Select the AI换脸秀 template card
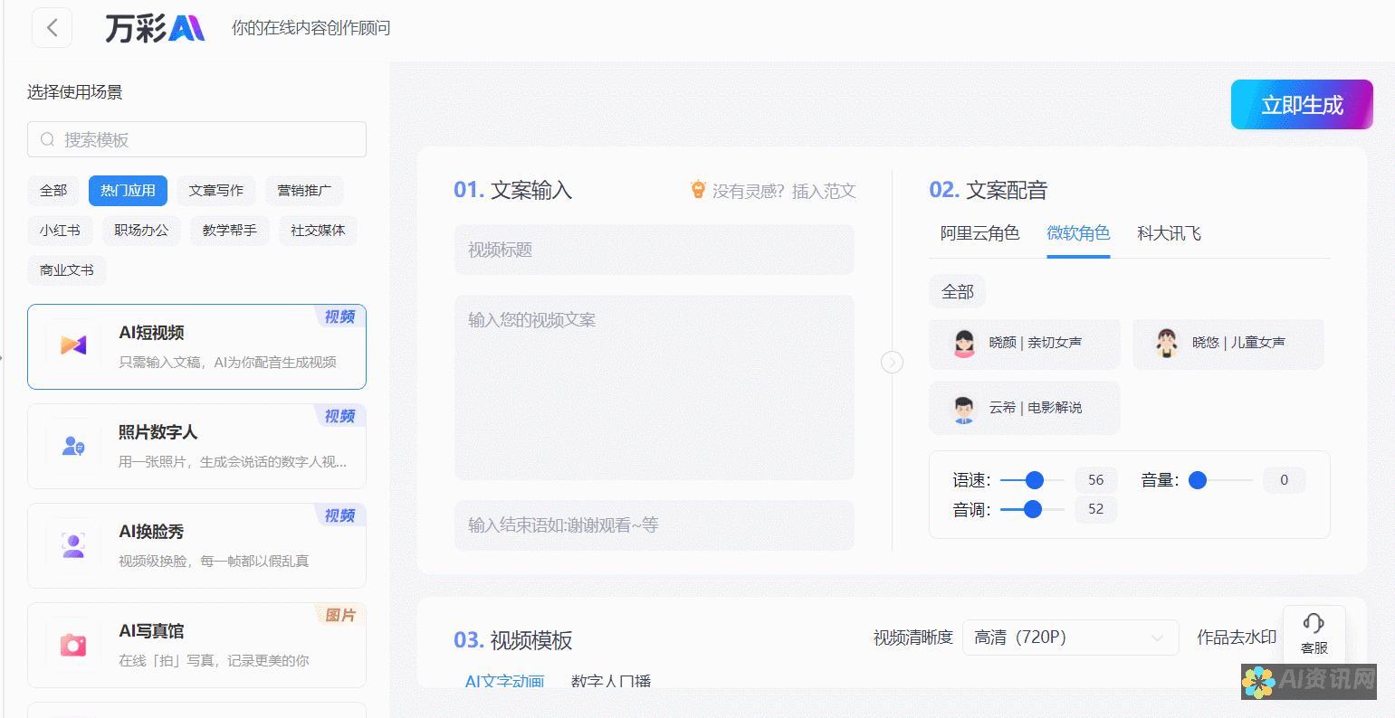 point(196,545)
